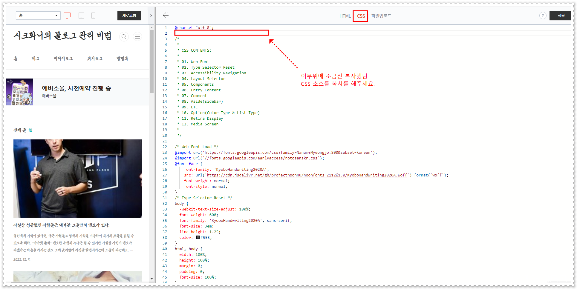Click "12. Media Screen" comment line
The height and width of the screenshot is (289, 577).
198,124
